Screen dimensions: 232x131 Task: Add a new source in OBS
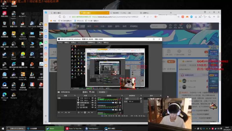pyautogui.click(x=79, y=112)
